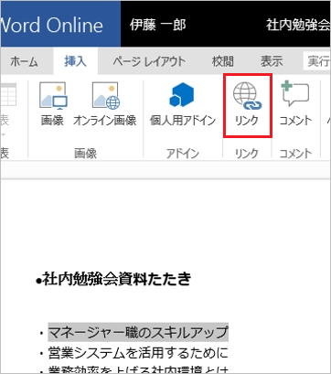Insert a hyperlink with the リンク button
Screen dimensions: 331x374
point(247,105)
